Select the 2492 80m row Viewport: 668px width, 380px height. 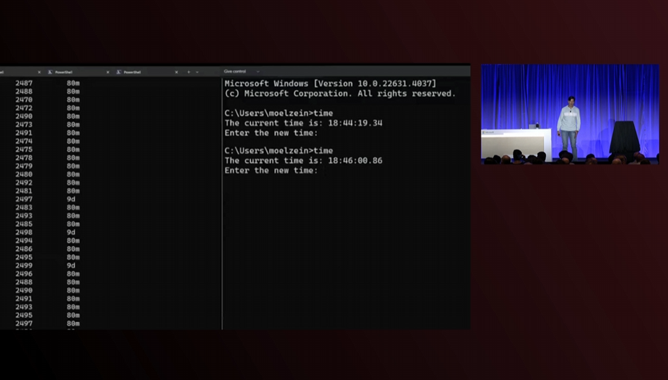[x=48, y=183]
